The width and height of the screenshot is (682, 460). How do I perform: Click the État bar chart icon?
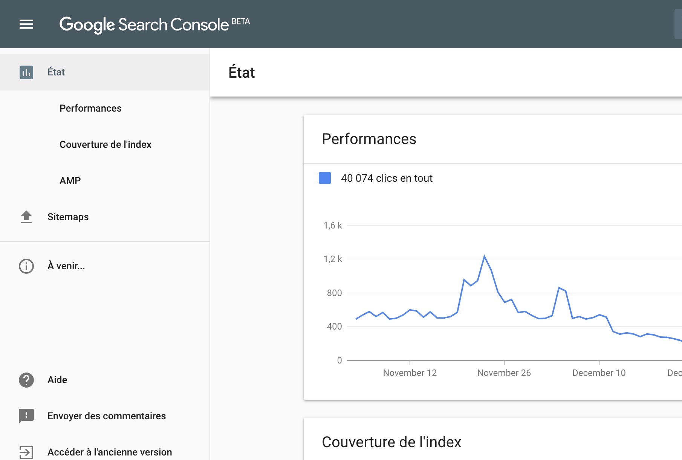point(26,72)
